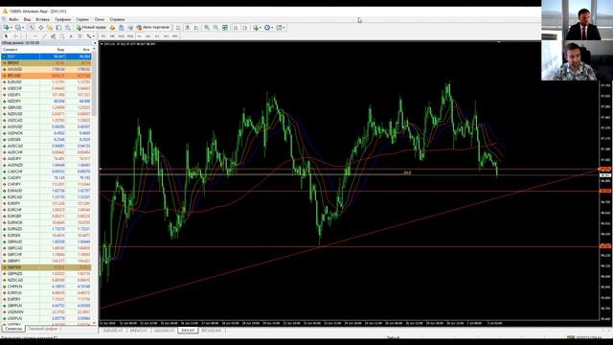Click the Profiles toolbar icon
The height and width of the screenshot is (345, 613).
(17, 28)
